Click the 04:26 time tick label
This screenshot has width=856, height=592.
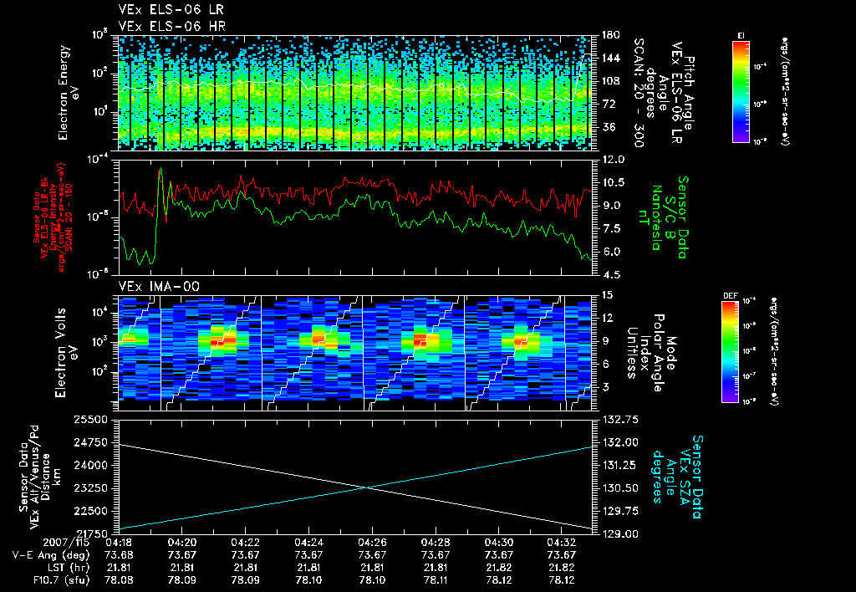pyautogui.click(x=372, y=543)
